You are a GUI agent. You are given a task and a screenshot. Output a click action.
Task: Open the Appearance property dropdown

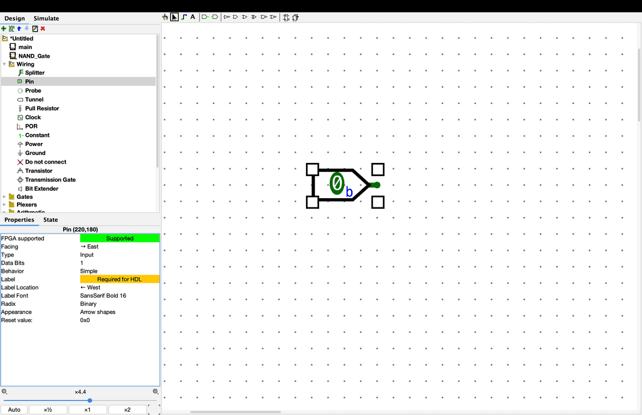click(x=119, y=312)
